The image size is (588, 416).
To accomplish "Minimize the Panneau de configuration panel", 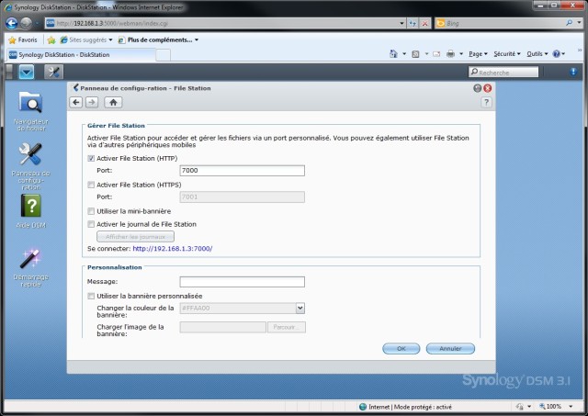I will (477, 88).
